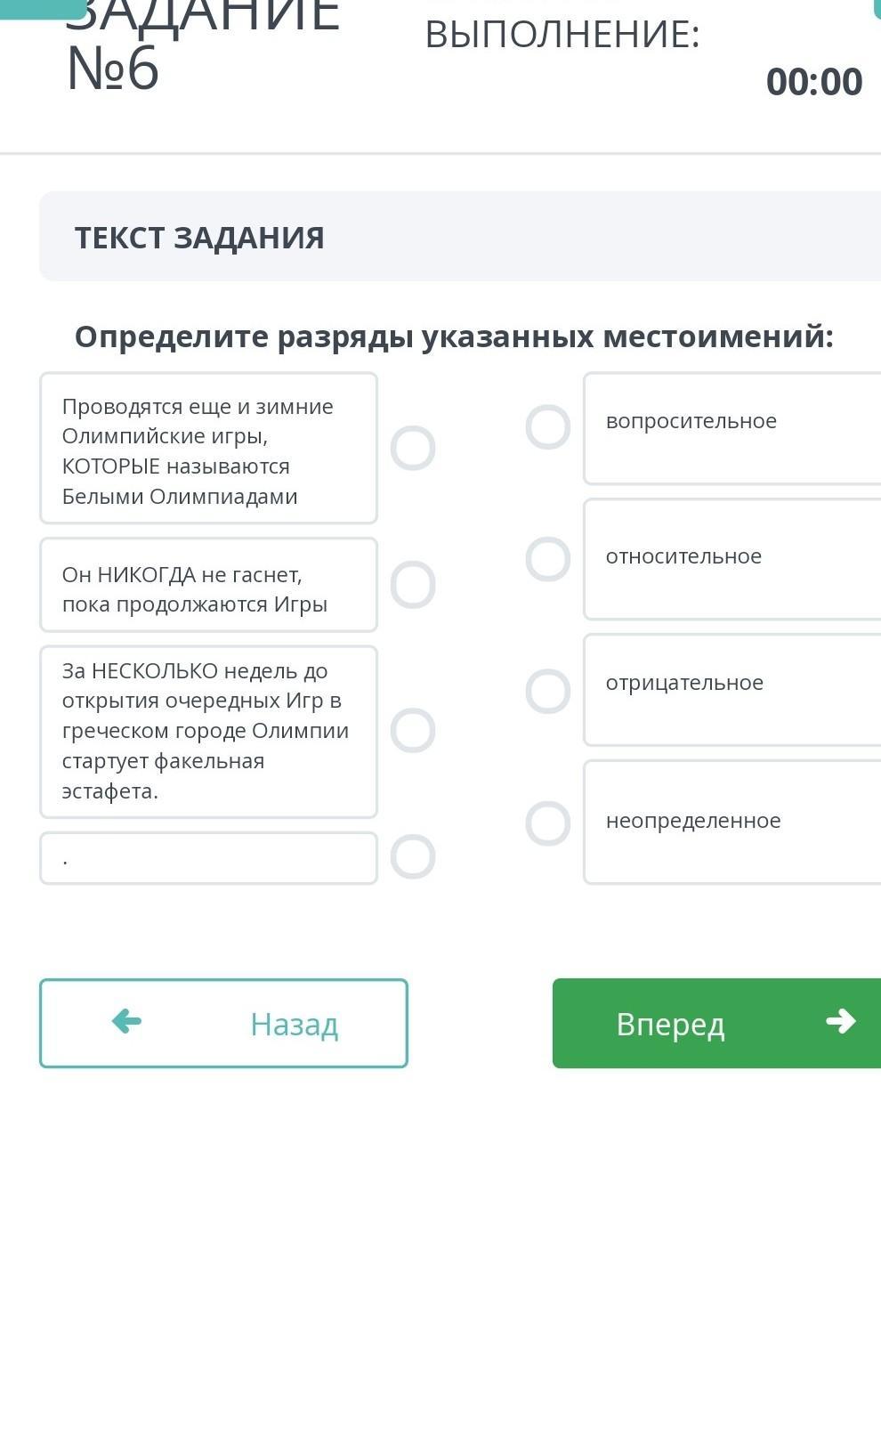This screenshot has width=881, height=1435.
Task: Choose the относительное radio button
Action: [x=548, y=559]
